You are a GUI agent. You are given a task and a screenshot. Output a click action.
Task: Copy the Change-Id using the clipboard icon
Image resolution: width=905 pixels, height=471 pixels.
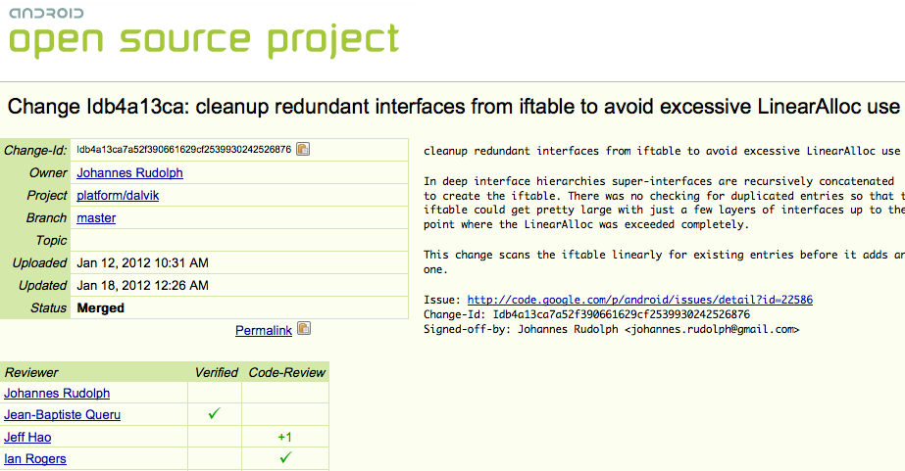click(303, 149)
